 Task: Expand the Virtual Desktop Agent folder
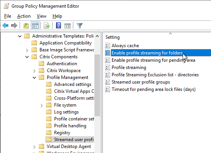tap(34, 147)
